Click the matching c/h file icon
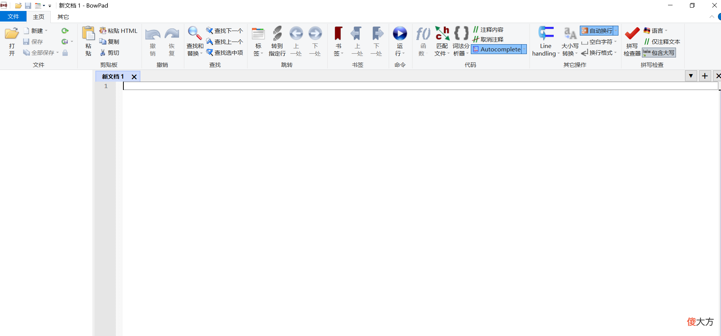The width and height of the screenshot is (721, 336). point(442,33)
